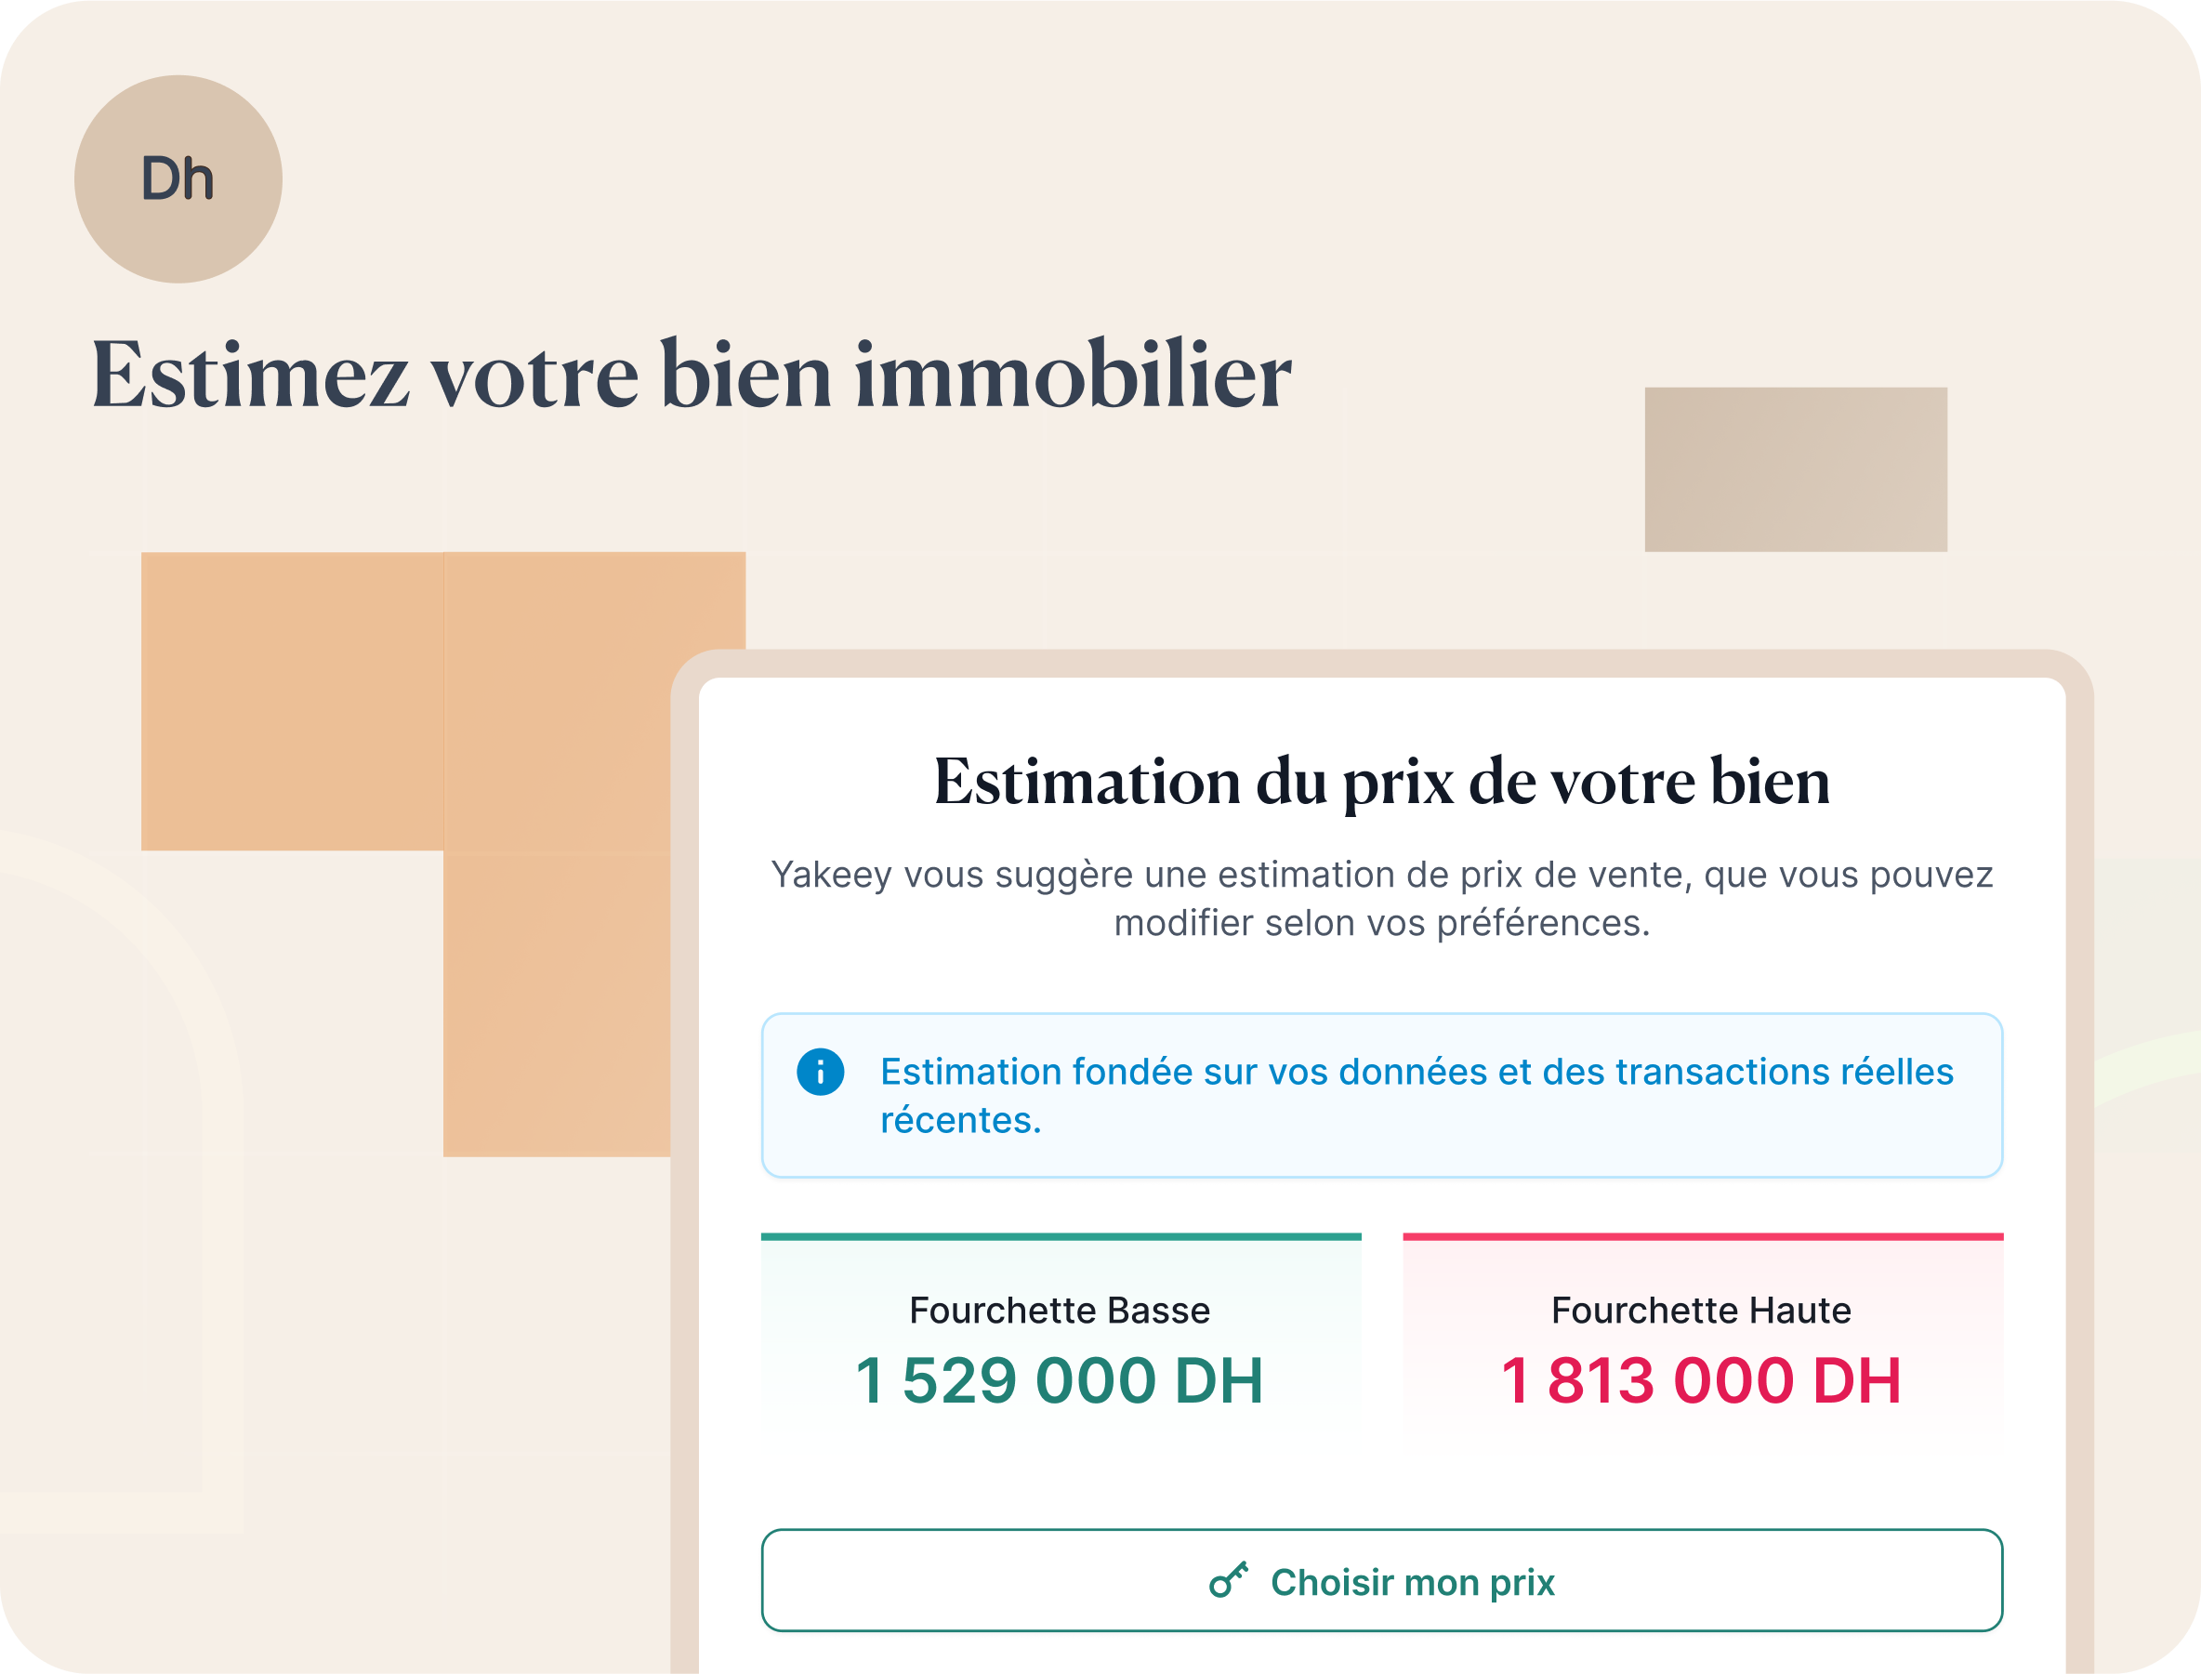
Task: Click the 1 529 000 DH amount
Action: point(1061,1381)
